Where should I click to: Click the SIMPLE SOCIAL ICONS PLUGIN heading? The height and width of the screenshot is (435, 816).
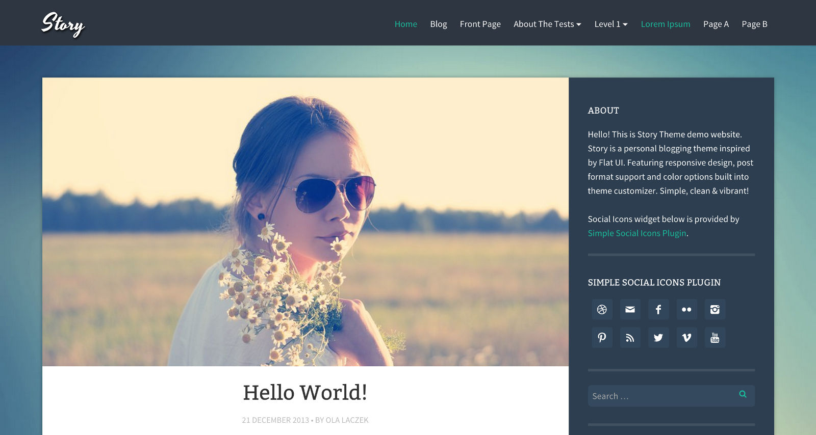(x=654, y=282)
